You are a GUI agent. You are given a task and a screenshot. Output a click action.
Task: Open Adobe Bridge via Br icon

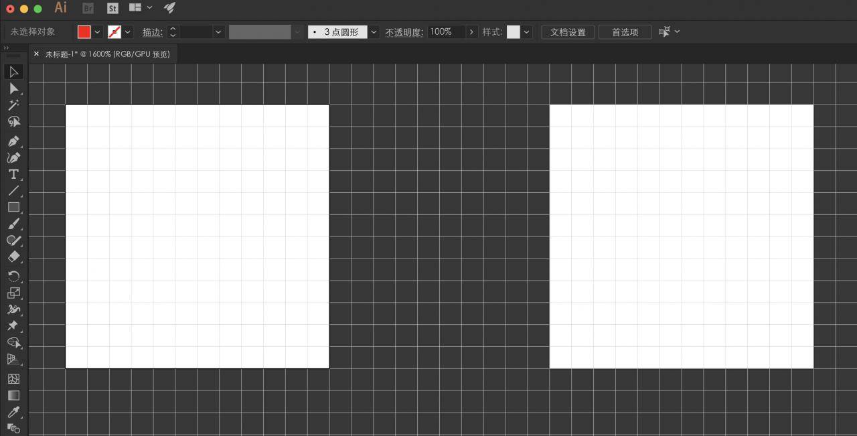coord(88,8)
